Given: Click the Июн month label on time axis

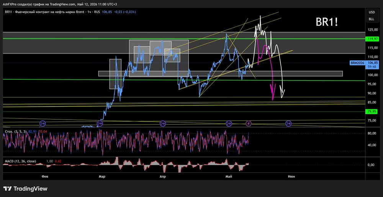Looking at the screenshot, I should 291,176.
